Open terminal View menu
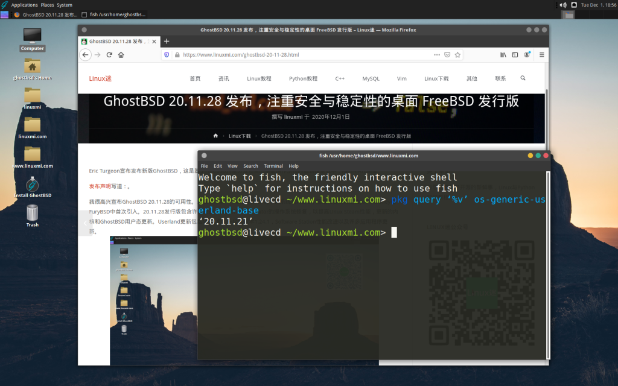Image resolution: width=618 pixels, height=386 pixels. [x=232, y=166]
